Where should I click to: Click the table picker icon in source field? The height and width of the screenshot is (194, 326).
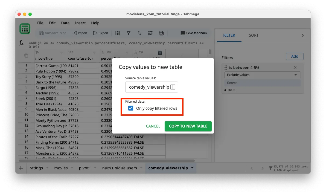[x=173, y=87]
